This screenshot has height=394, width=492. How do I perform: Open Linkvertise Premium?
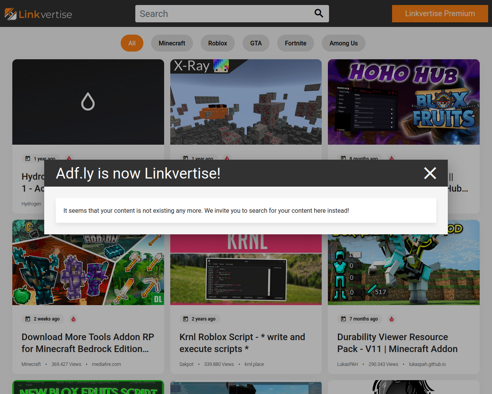coord(440,13)
